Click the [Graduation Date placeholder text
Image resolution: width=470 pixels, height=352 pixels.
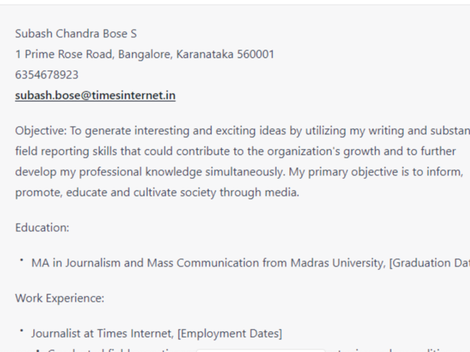tap(429, 263)
